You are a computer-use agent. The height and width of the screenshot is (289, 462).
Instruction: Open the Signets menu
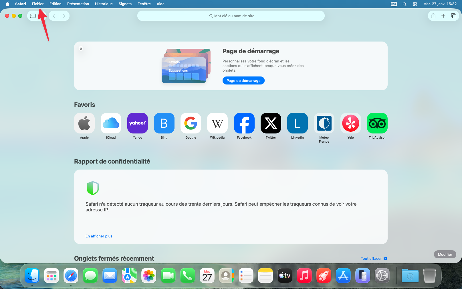click(125, 4)
